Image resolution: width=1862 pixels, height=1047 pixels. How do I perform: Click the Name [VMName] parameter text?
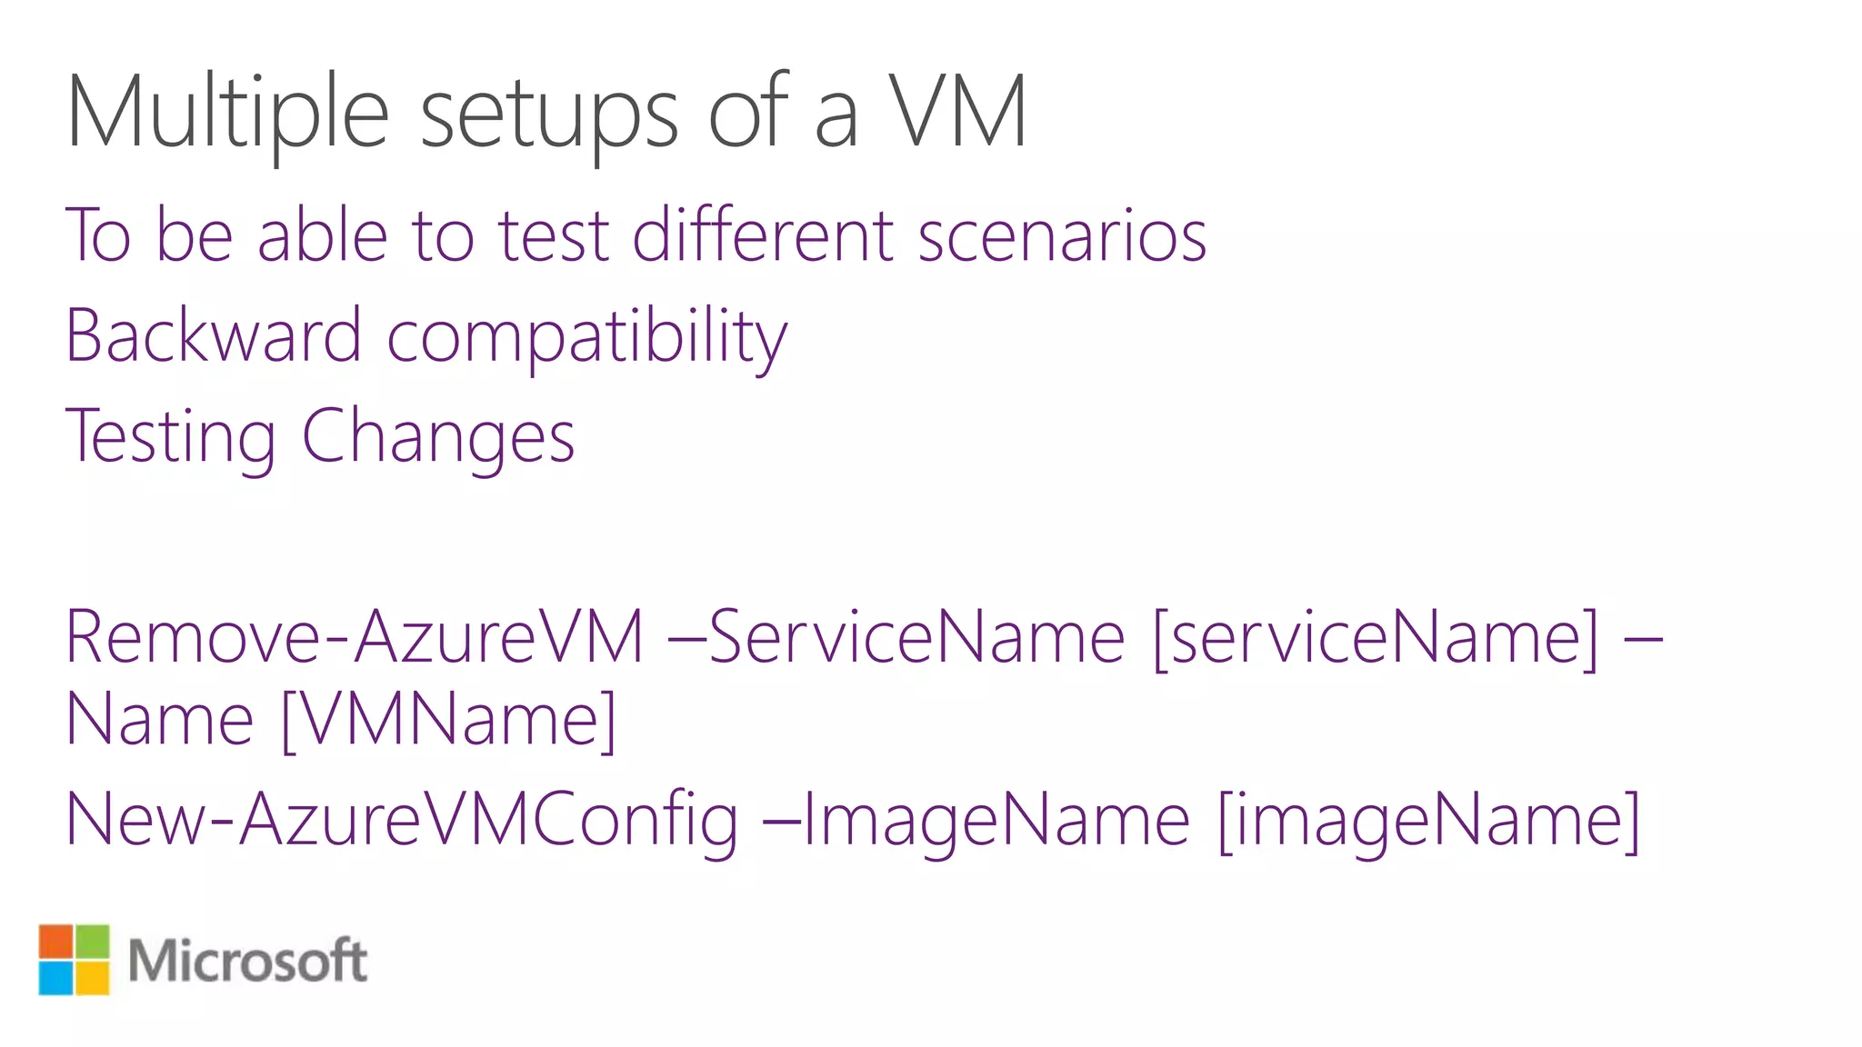tap(342, 720)
